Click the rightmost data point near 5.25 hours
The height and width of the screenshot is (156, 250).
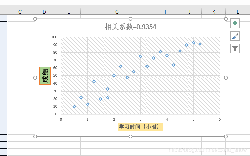200,44
